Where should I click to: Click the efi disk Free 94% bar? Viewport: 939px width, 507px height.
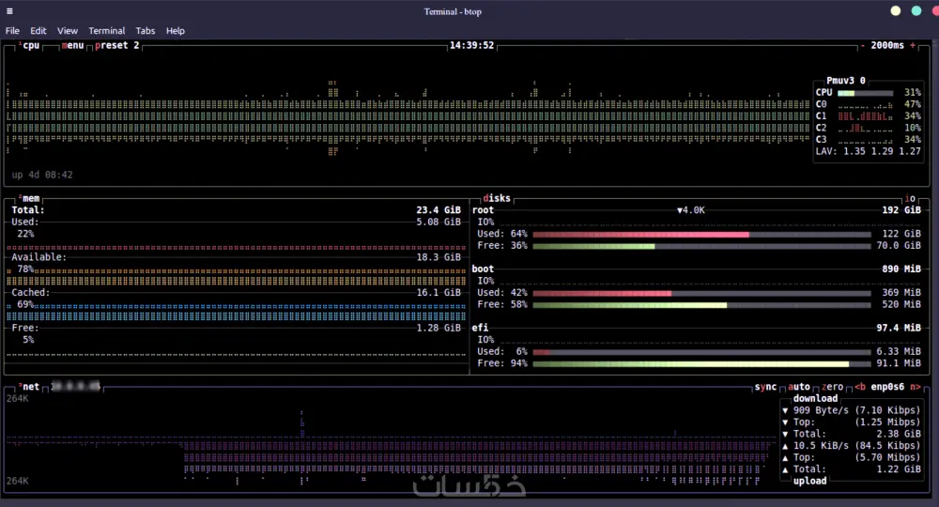coord(701,364)
